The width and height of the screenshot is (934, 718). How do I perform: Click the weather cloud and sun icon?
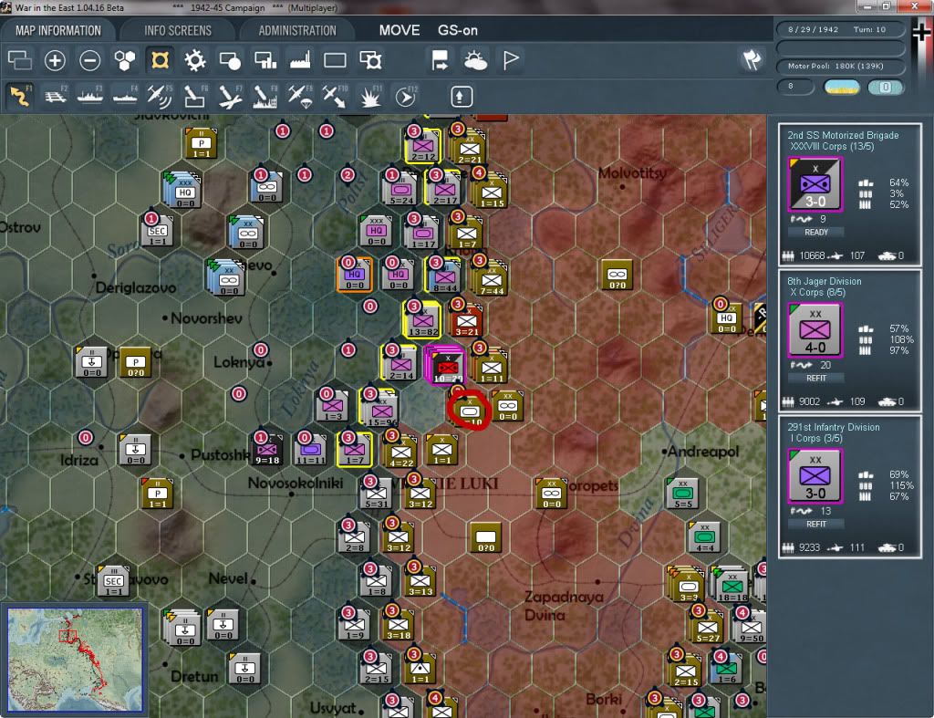(475, 60)
